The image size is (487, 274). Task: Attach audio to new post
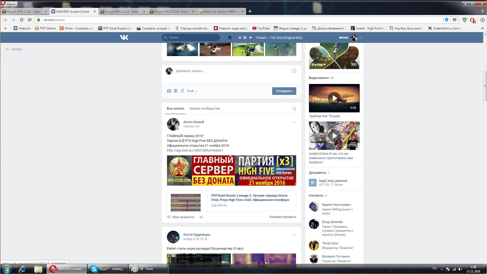click(182, 91)
